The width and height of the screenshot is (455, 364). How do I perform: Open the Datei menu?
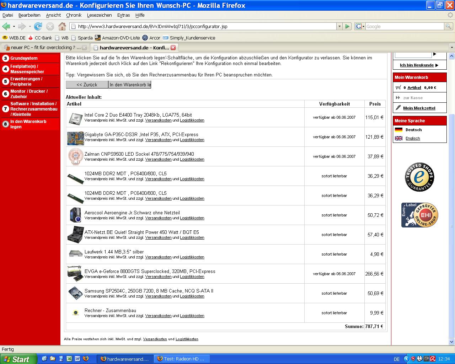(x=8, y=15)
